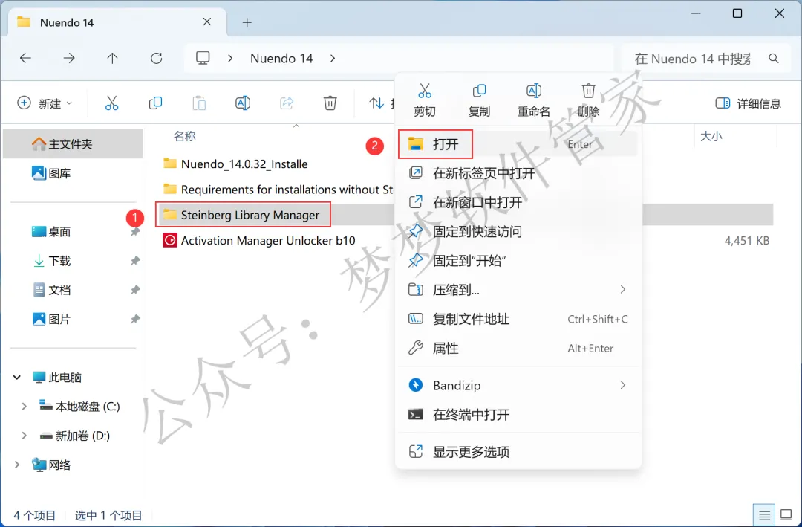
Task: Click the toolbar Rename icon
Action: [242, 103]
